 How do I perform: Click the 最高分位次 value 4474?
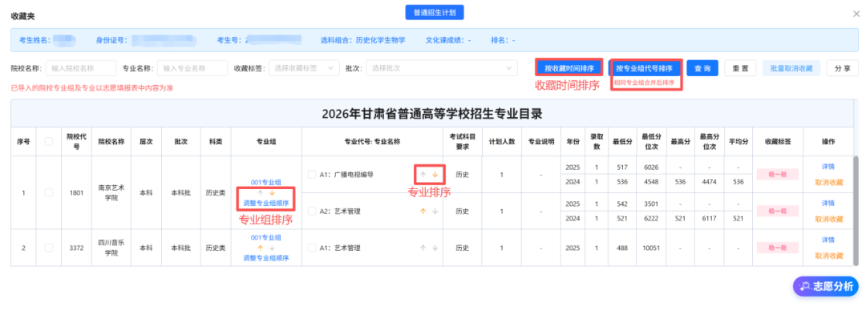[x=710, y=181]
